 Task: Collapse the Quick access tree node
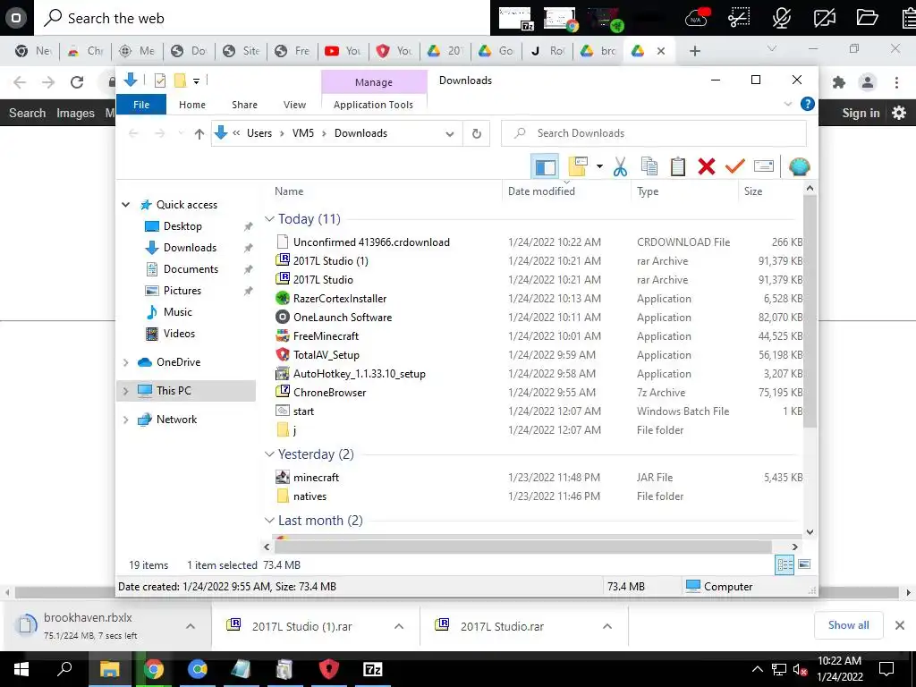pyautogui.click(x=125, y=205)
